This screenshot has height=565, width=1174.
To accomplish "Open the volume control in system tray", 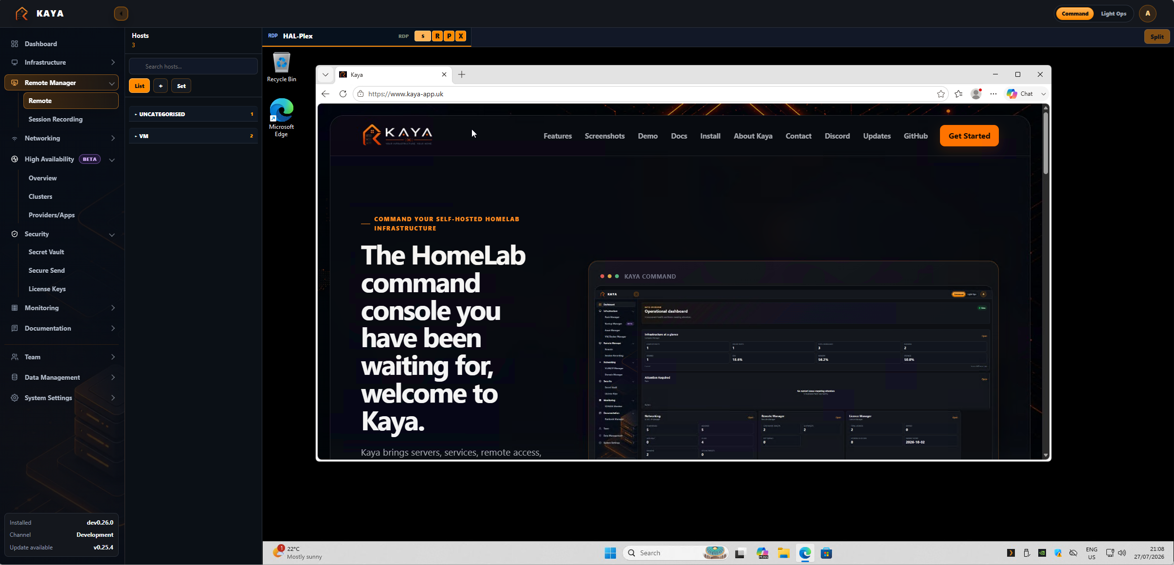I will pyautogui.click(x=1122, y=553).
